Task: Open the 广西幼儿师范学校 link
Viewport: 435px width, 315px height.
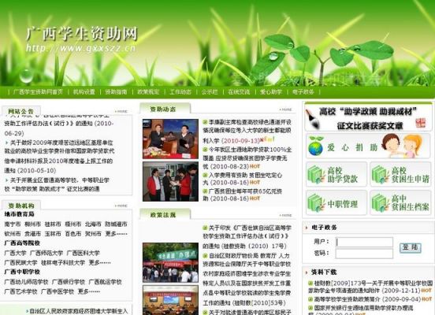Action: (26, 282)
